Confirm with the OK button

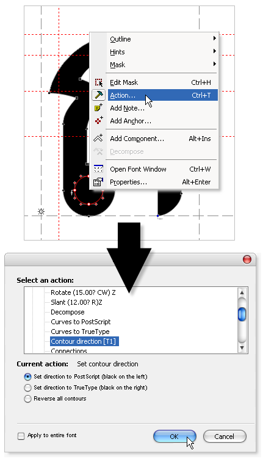175,437
